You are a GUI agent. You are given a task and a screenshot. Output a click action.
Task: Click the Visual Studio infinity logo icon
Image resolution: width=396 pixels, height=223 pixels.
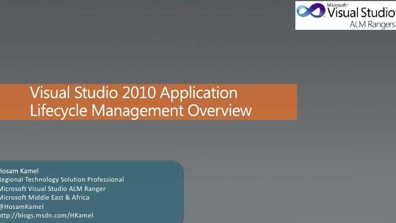pos(311,10)
